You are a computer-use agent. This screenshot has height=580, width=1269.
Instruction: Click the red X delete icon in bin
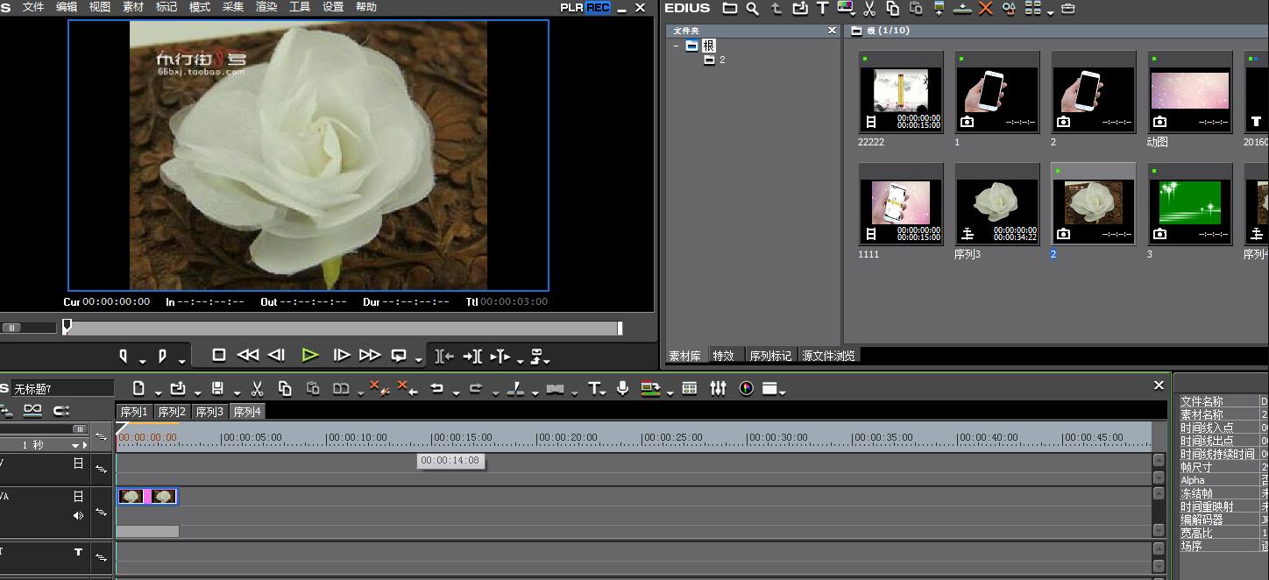pyautogui.click(x=985, y=9)
